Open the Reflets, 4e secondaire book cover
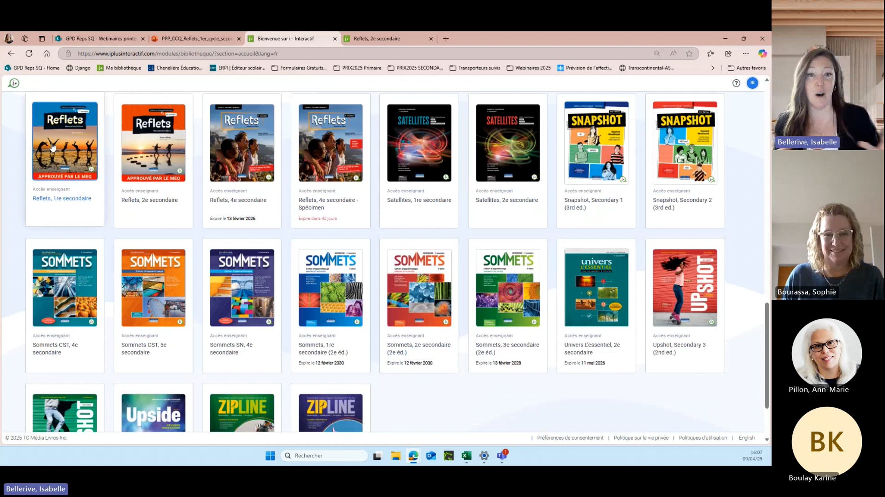 [x=242, y=143]
